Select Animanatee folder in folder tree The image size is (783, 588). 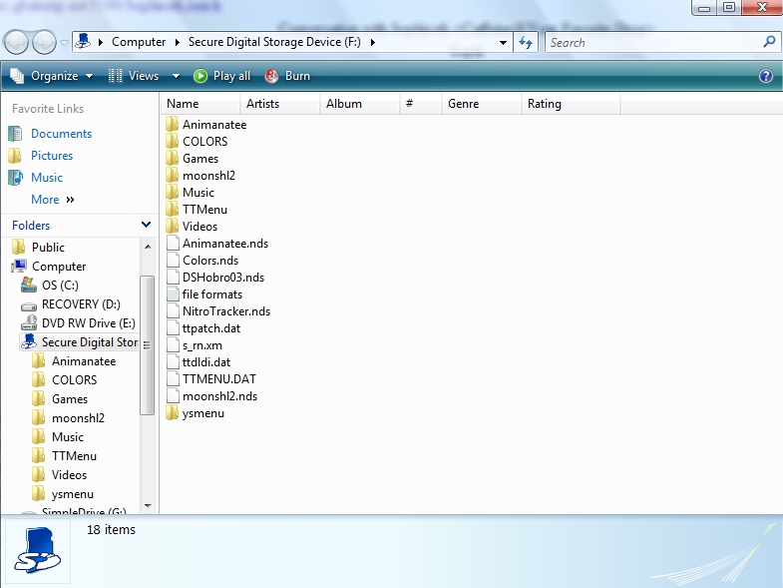tap(84, 361)
